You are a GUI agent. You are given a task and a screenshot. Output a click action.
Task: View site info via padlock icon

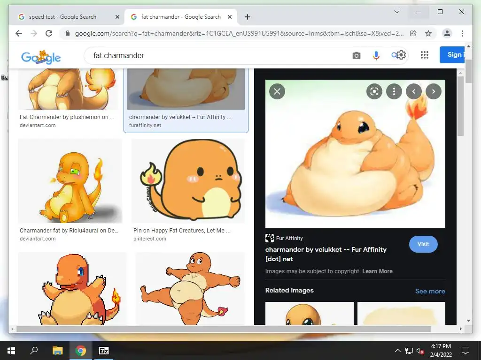(x=68, y=33)
